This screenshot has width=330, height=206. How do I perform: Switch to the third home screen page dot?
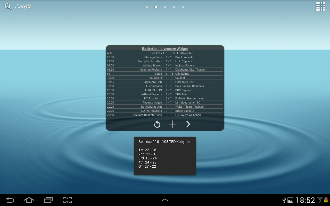pyautogui.click(x=165, y=7)
